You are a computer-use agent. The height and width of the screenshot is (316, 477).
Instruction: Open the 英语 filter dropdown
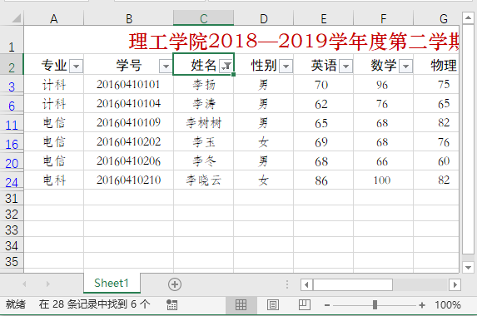coord(345,66)
